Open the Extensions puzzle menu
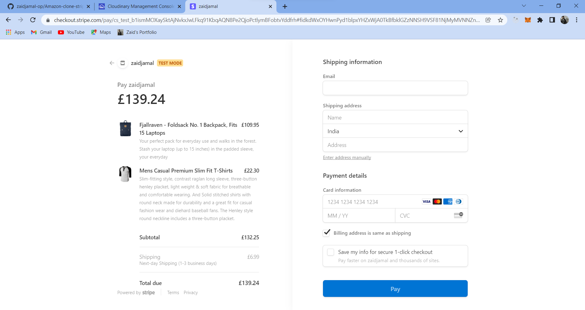 (540, 20)
